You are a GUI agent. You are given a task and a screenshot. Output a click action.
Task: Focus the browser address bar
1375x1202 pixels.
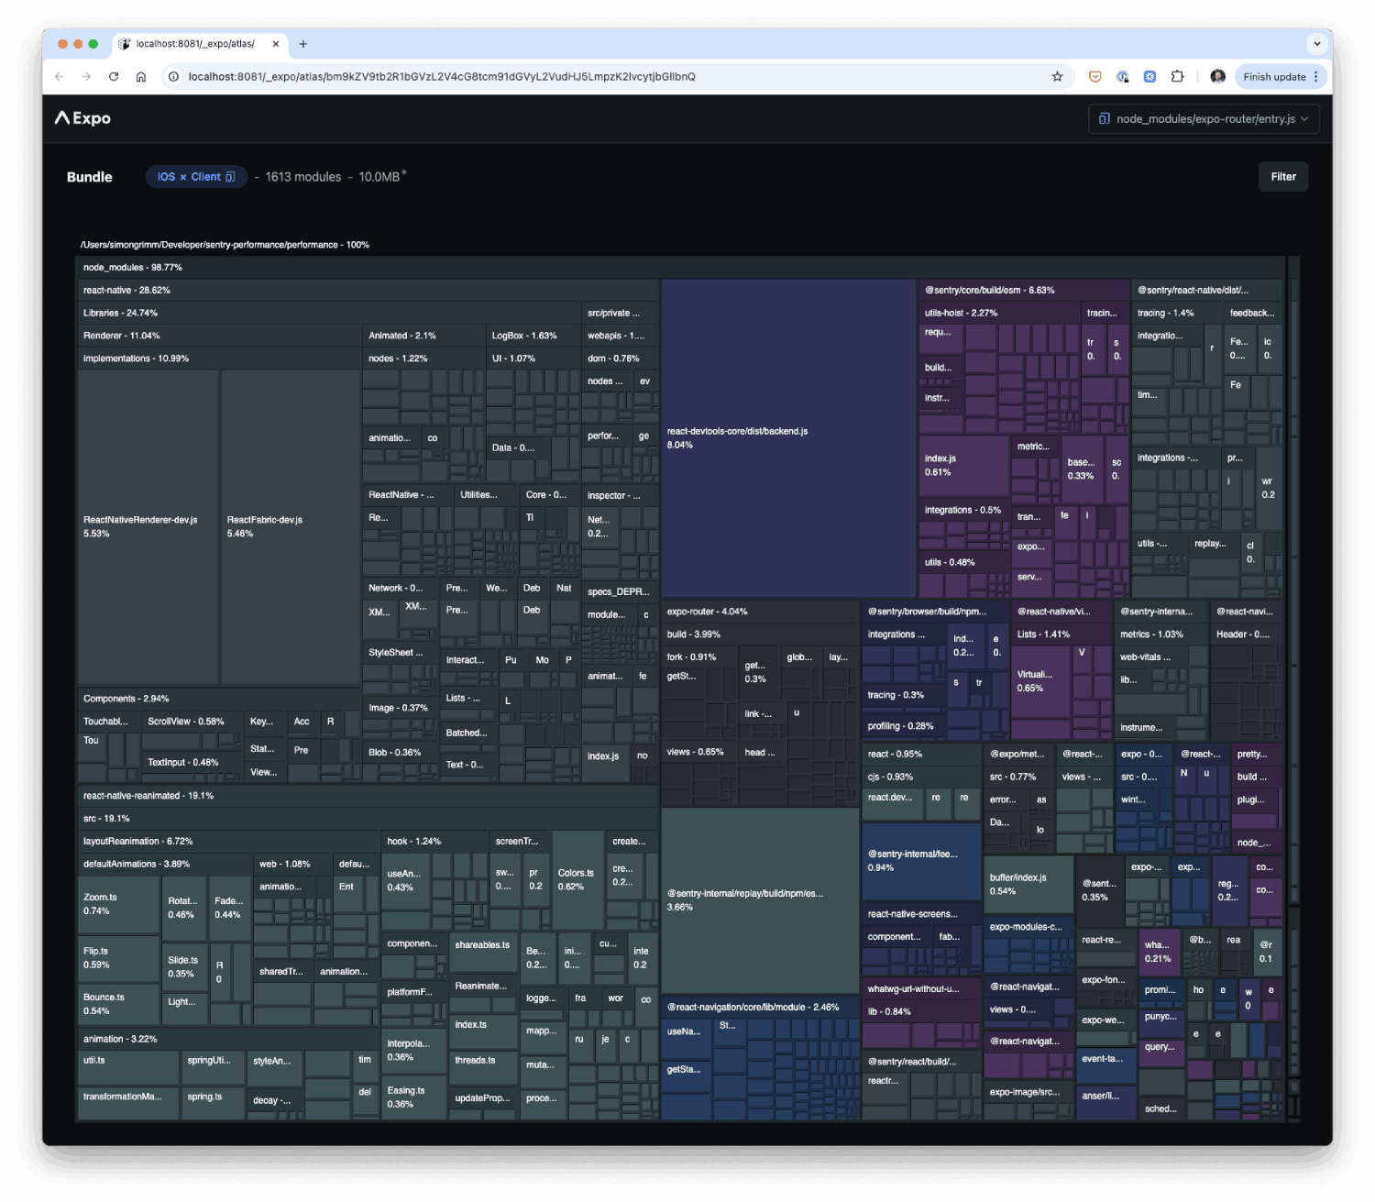coord(605,77)
